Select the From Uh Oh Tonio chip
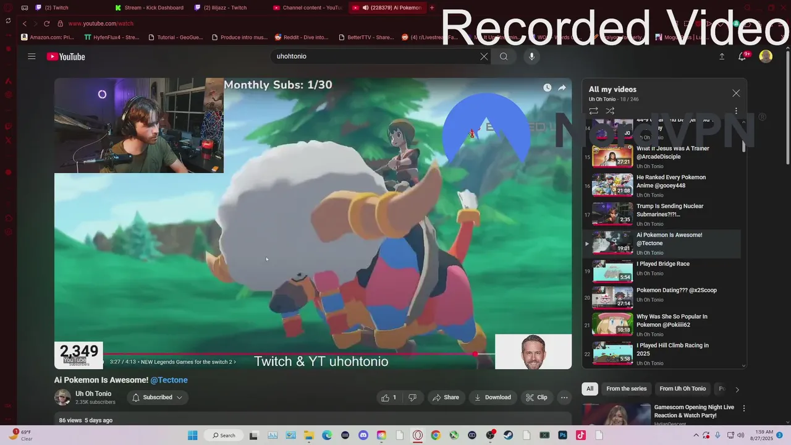 (x=682, y=389)
